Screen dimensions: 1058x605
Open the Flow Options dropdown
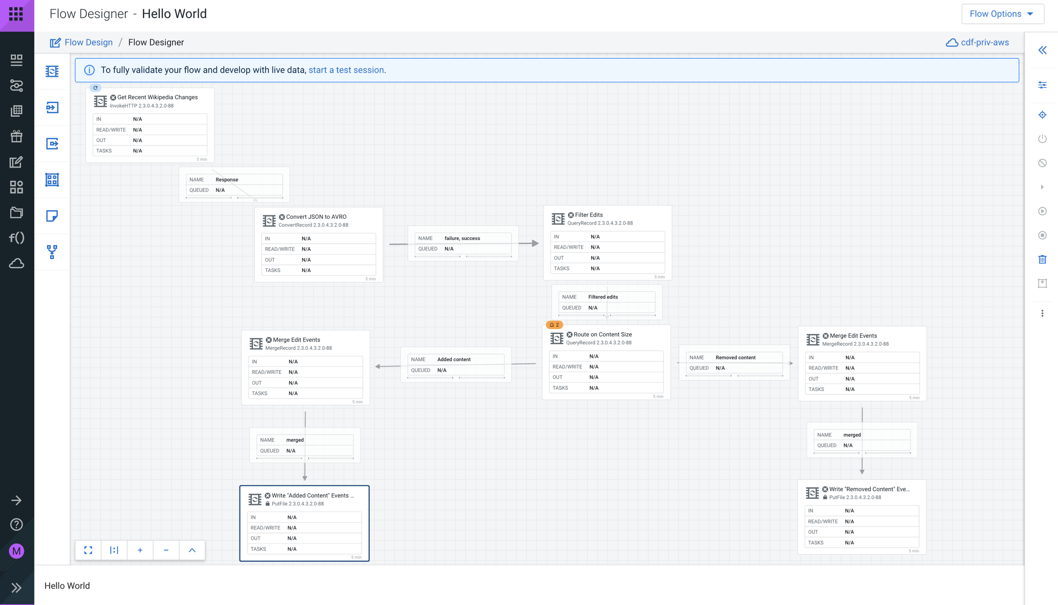(x=1002, y=14)
